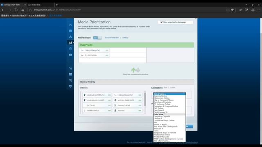Choose WWII Online: Battleground Europe
This screenshot has width=262, height=147.
point(169,139)
